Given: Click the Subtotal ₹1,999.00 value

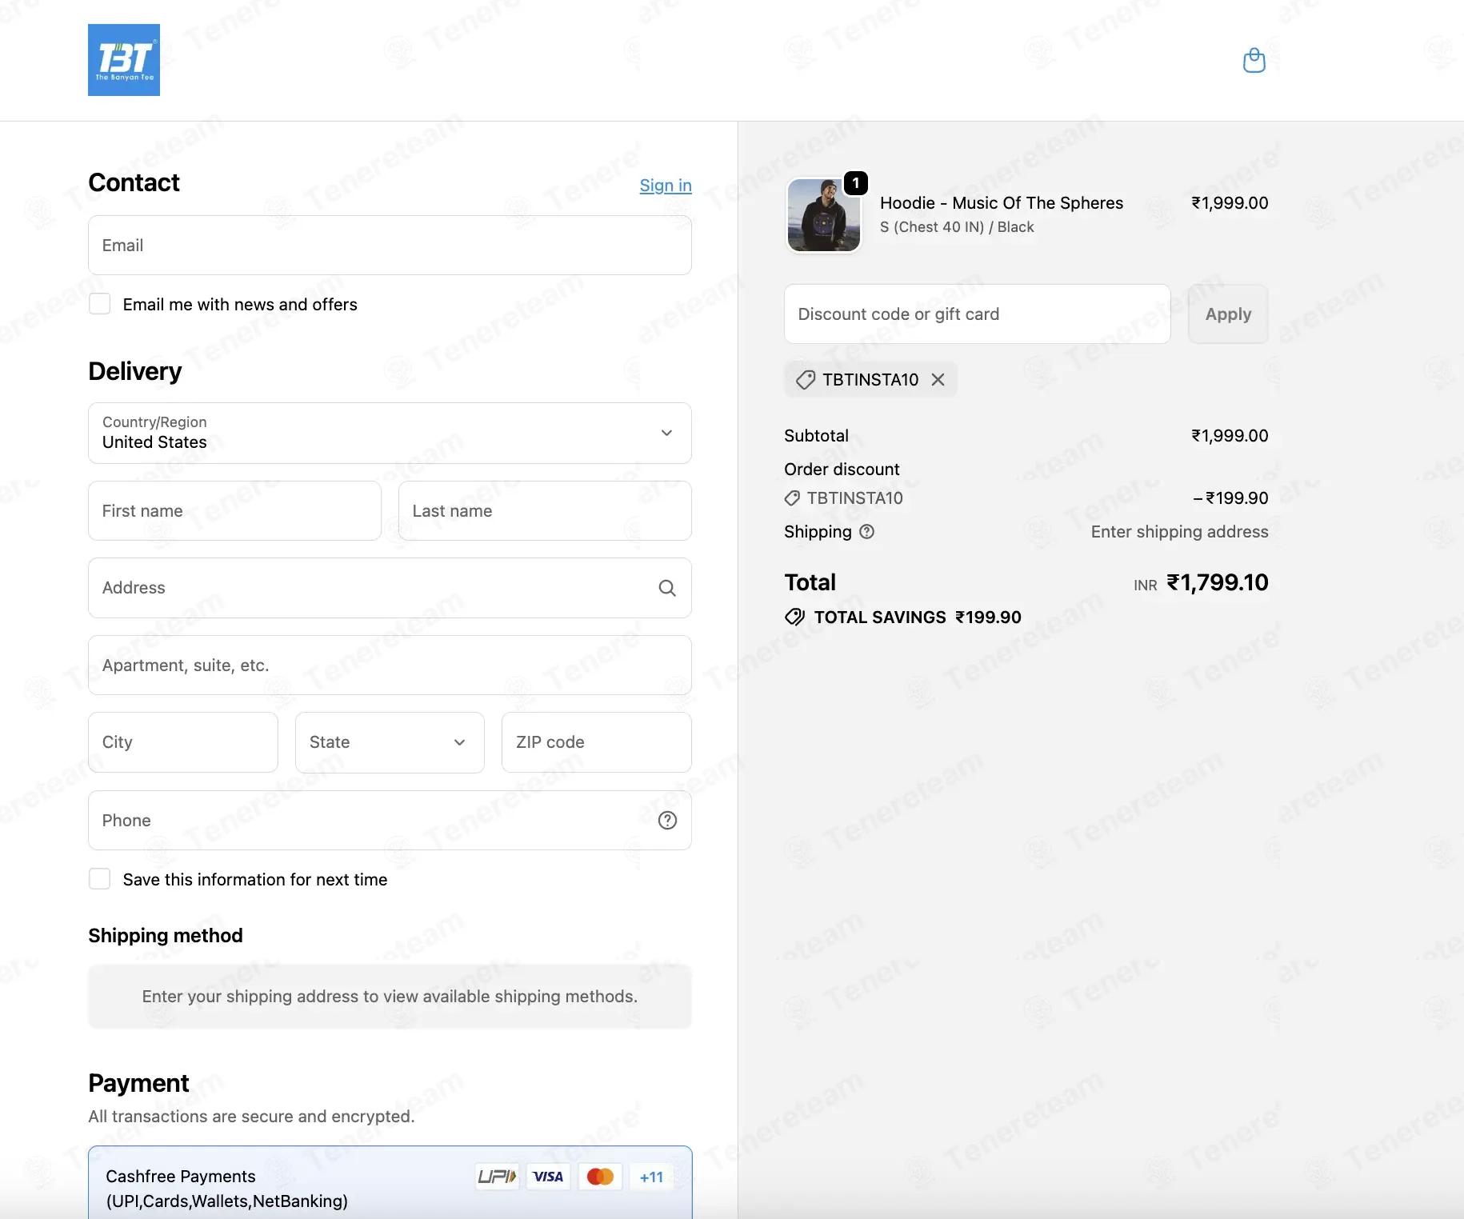Looking at the screenshot, I should [1230, 436].
